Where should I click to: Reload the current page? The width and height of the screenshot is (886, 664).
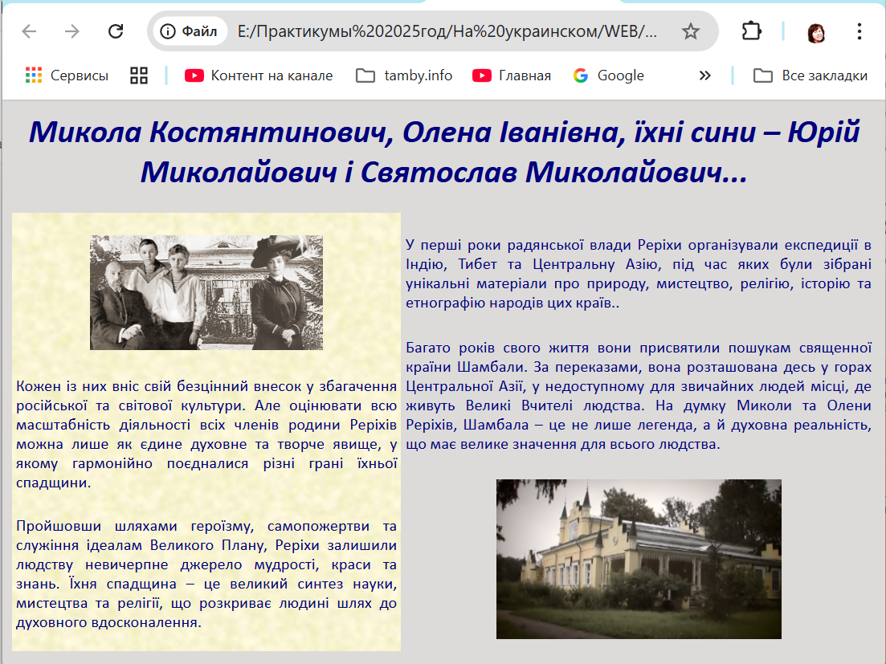point(116,31)
